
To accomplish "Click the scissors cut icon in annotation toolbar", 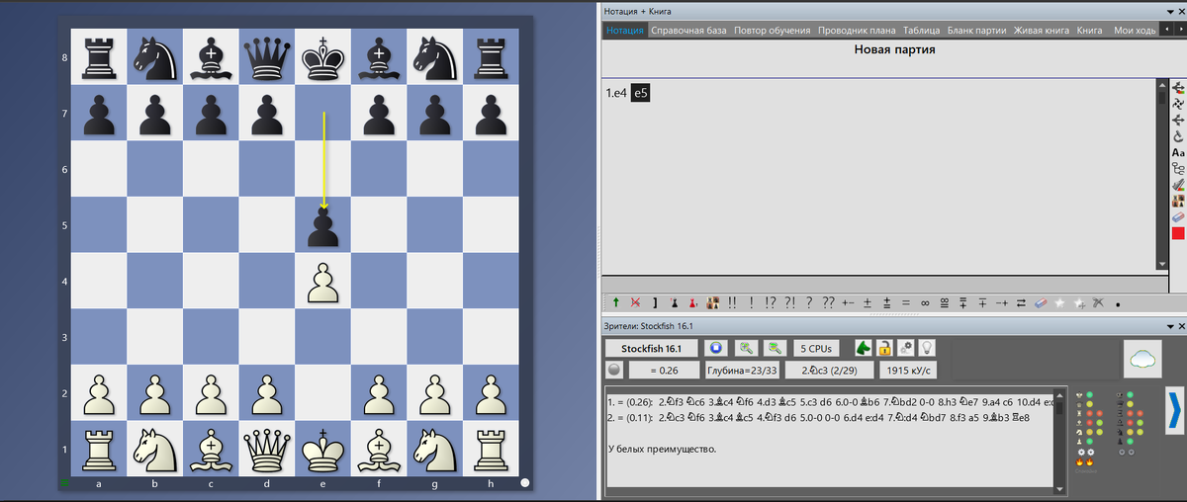I will pyautogui.click(x=1098, y=302).
